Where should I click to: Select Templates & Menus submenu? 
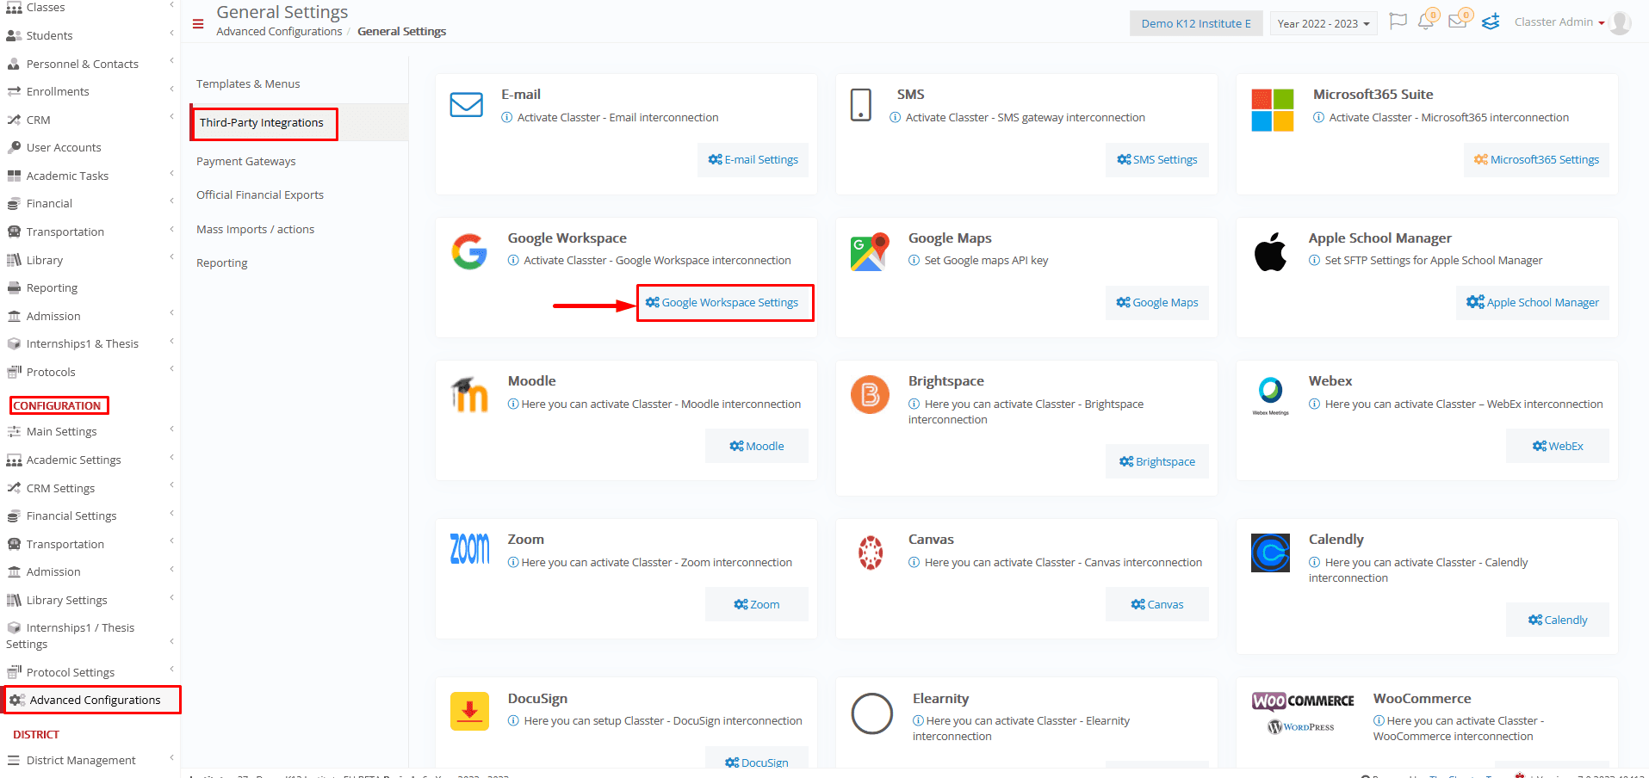point(248,83)
